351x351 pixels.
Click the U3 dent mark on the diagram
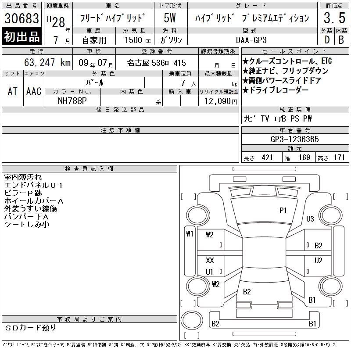(310, 219)
